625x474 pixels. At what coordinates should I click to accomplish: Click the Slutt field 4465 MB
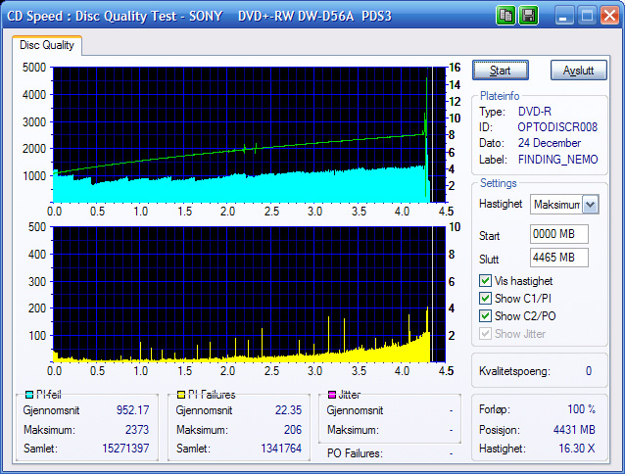pyautogui.click(x=558, y=258)
